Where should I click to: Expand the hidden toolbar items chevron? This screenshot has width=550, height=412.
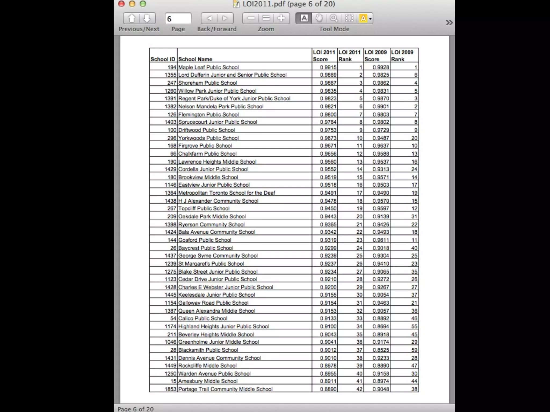tap(449, 23)
